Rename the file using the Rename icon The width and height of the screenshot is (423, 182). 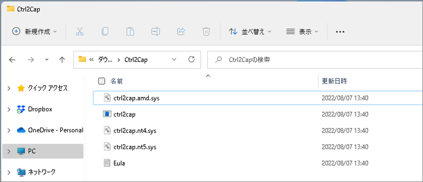pos(155,31)
